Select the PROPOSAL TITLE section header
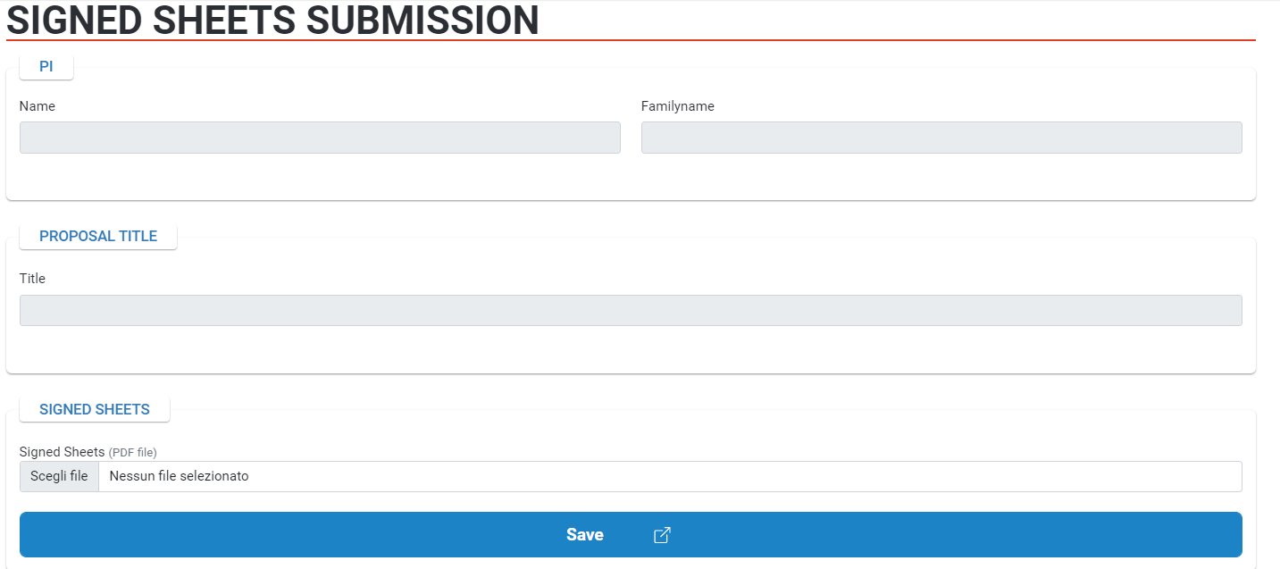This screenshot has height=569, width=1280. [x=98, y=236]
